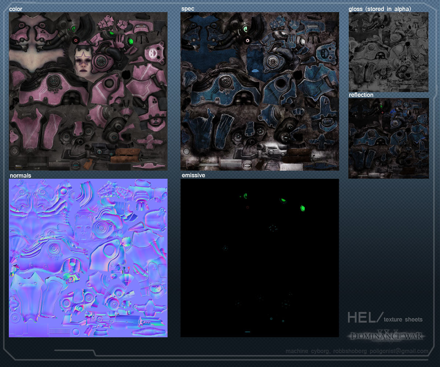Select the gloss texture preview
Viewport: 440px width, 367px height.
click(388, 52)
